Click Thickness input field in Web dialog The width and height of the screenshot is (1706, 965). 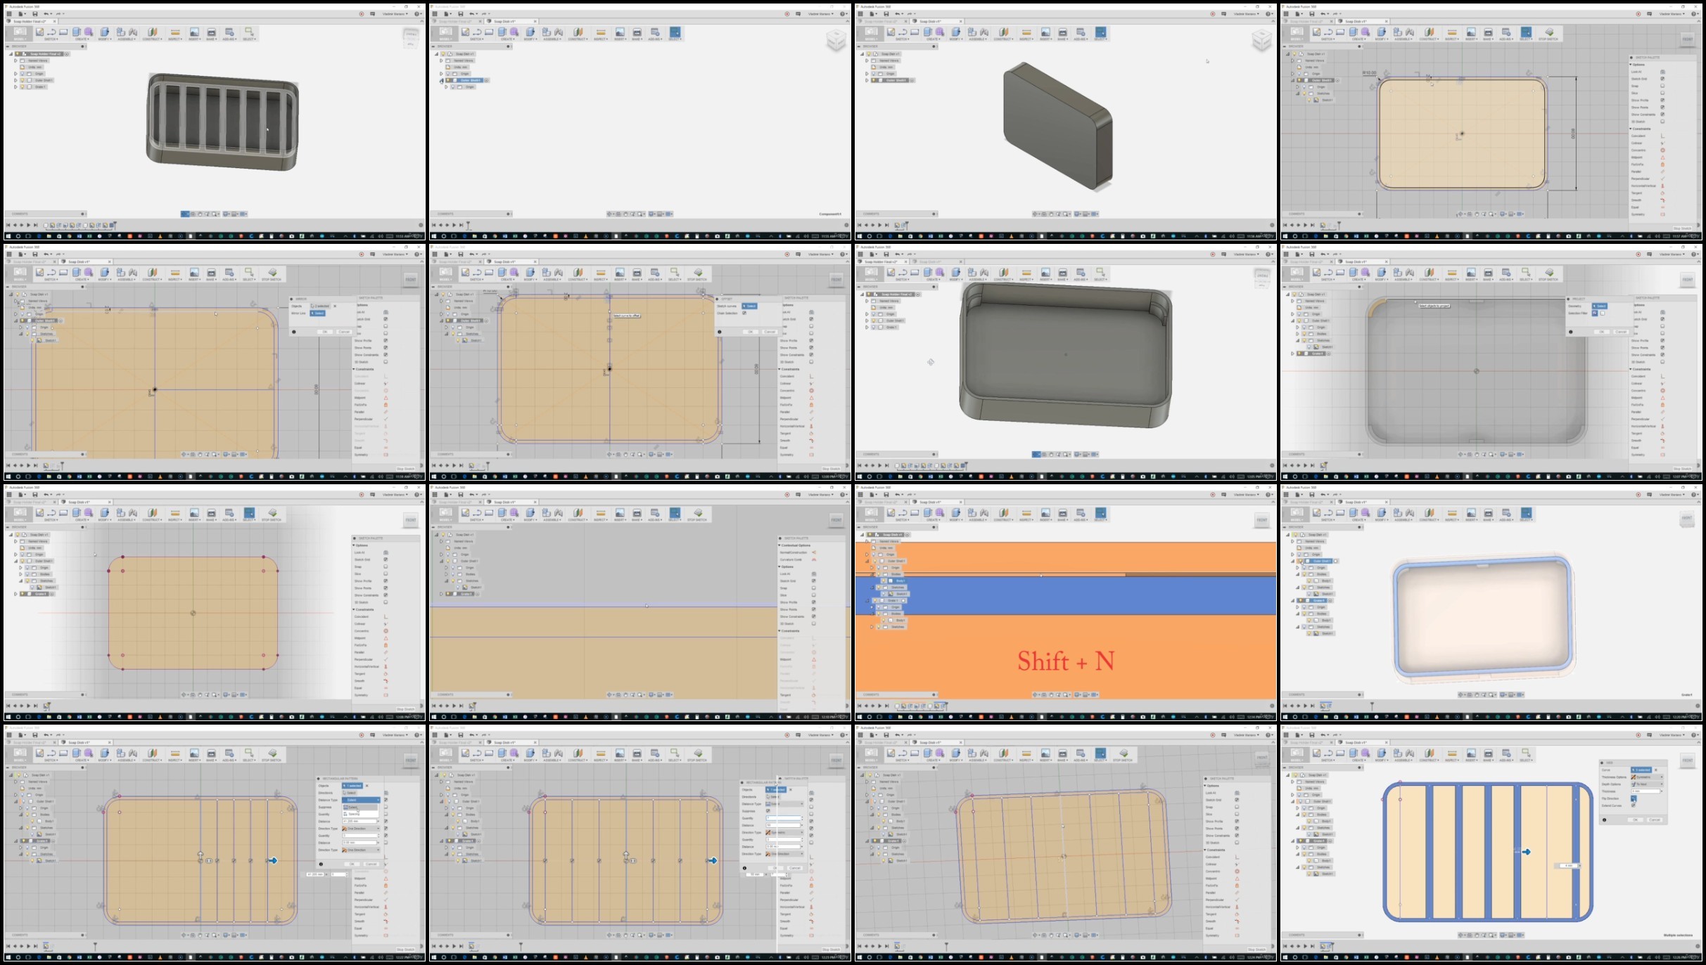coord(1645,791)
